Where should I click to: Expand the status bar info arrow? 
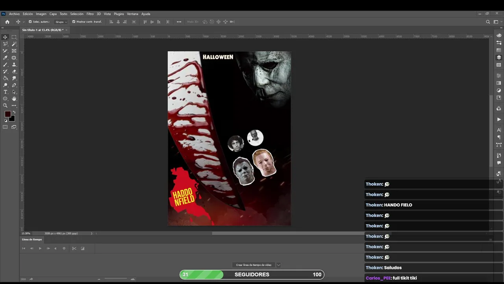92,234
